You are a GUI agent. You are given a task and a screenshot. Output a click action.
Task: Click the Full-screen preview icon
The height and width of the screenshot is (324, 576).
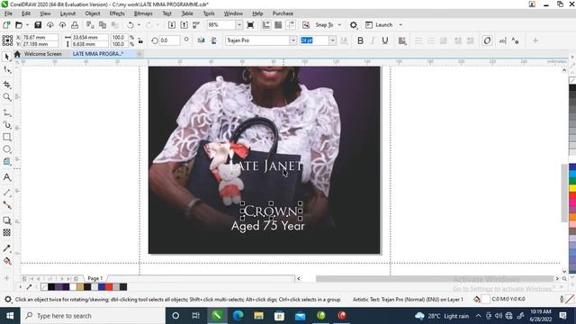coord(250,25)
